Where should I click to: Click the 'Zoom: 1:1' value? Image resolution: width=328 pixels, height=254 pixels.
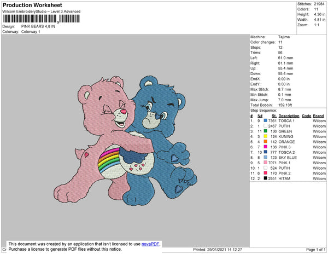(x=317, y=25)
